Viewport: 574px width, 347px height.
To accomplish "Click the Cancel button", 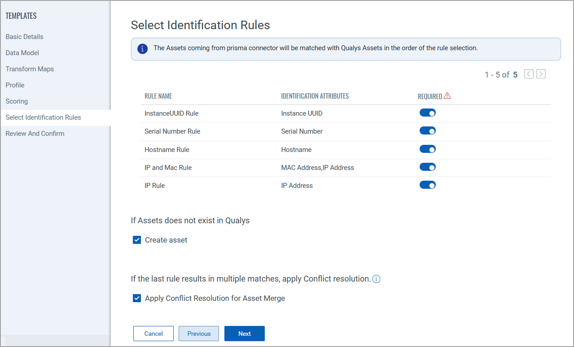I will pyautogui.click(x=153, y=334).
